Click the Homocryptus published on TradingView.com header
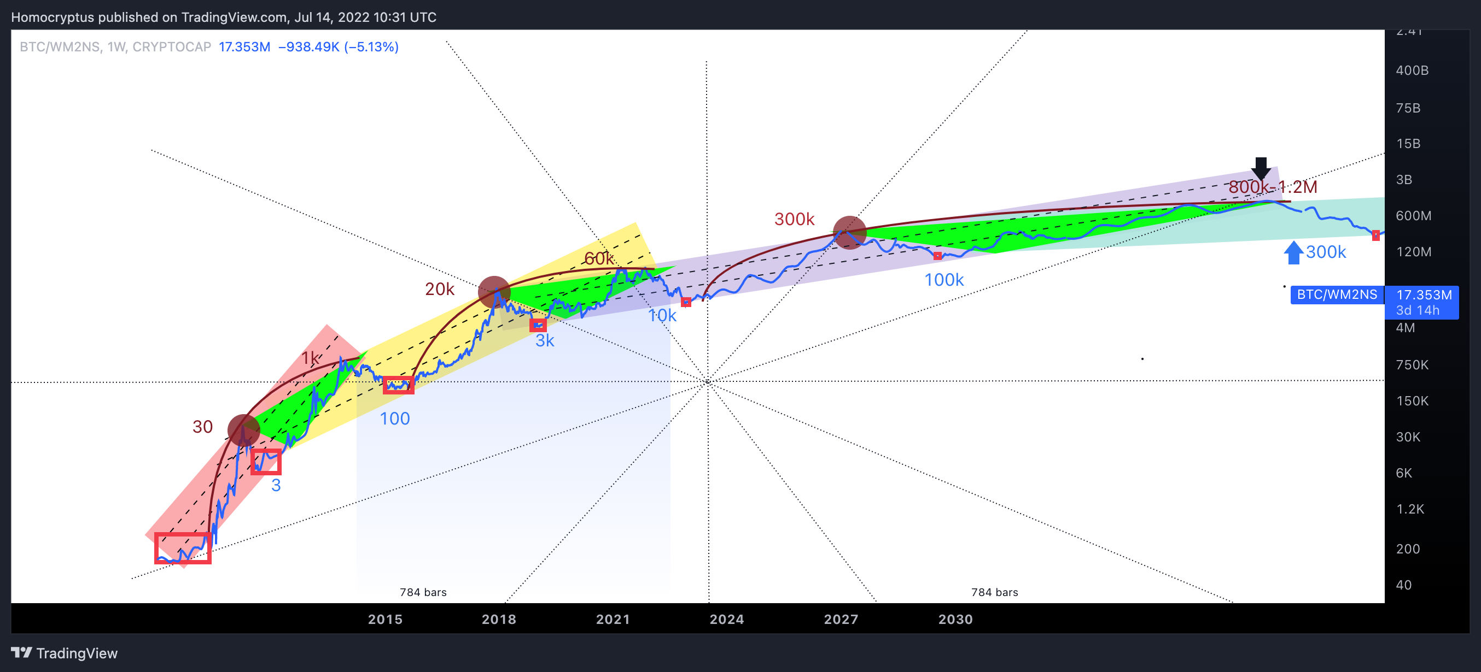This screenshot has width=1481, height=672. point(224,17)
